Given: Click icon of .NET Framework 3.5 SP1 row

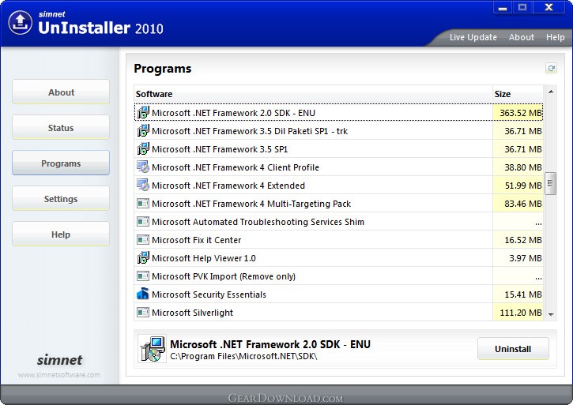Looking at the screenshot, I should (x=143, y=149).
